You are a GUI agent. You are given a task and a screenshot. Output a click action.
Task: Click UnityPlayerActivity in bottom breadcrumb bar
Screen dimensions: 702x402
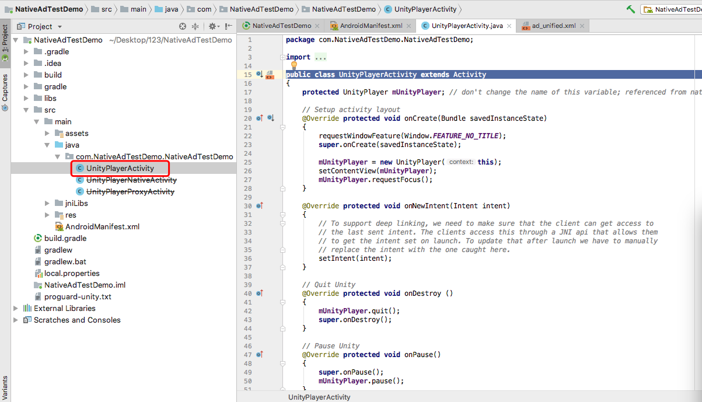click(319, 397)
